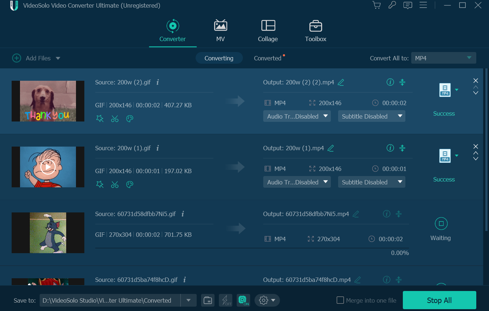
Task: Rename output 200w (1).mp4 with pencil
Action: point(330,148)
